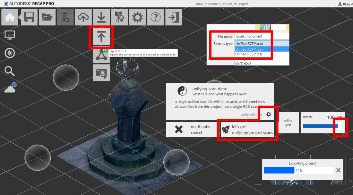This screenshot has height=195, width=353.
Task: Select Unified RCS(*.rcs) from the list
Action: pyautogui.click(x=248, y=54)
